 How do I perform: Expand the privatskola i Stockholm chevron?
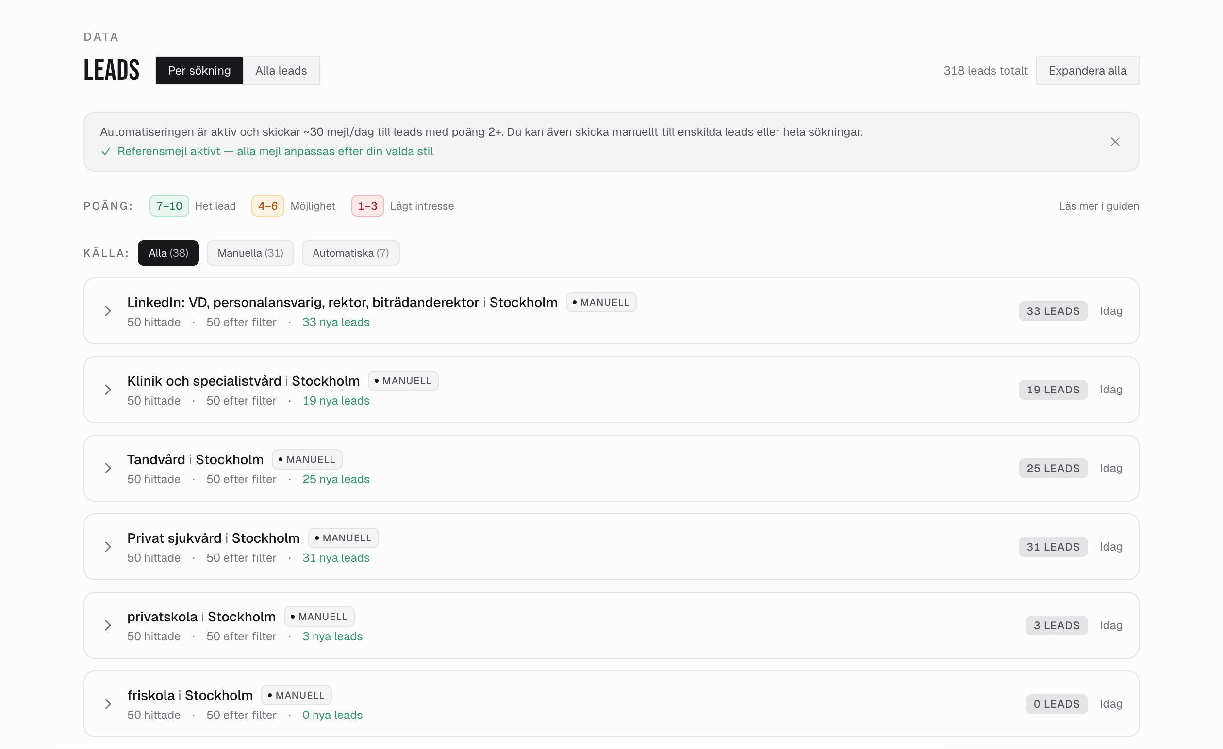108,625
